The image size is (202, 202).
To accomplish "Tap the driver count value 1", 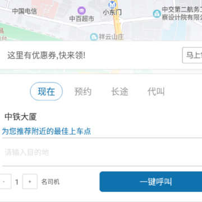I will click(17, 182).
